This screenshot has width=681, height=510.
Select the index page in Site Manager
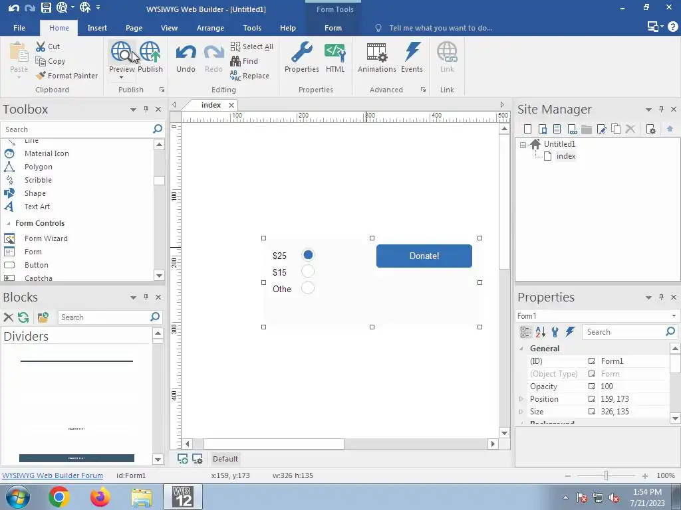pyautogui.click(x=565, y=156)
